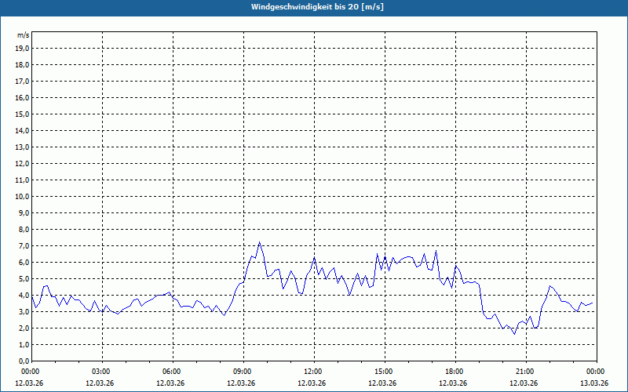Click the 12:00 time axis label
Screen dimensions: 628x392
pos(313,372)
